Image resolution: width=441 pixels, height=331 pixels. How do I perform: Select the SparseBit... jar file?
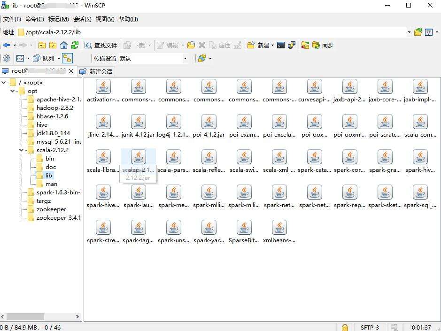(244, 231)
